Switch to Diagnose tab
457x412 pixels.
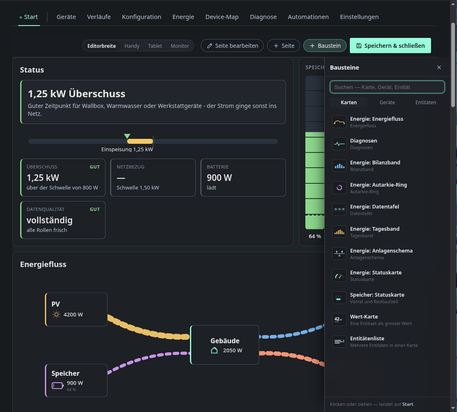263,17
